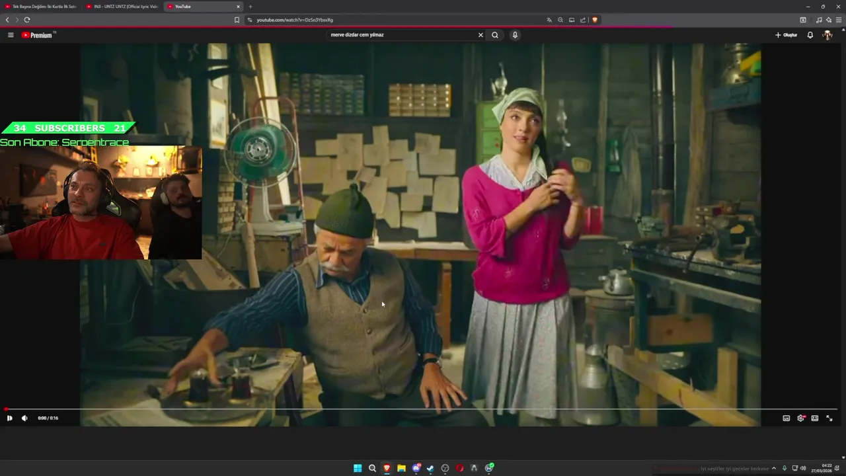This screenshot has height=476, width=846.
Task: Open Windows taskbar search
Action: coord(372,468)
